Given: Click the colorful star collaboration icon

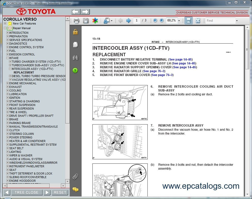Looking at the screenshot, I should point(95,21).
